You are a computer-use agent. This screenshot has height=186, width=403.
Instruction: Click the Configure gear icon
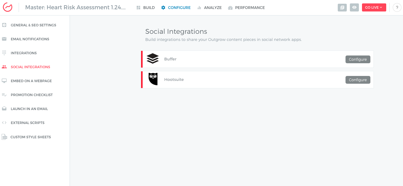click(163, 8)
